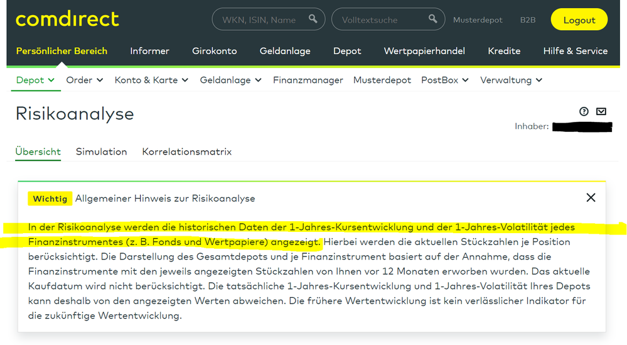This screenshot has width=627, height=345.
Task: Open Musterdepot link in top header
Action: (478, 19)
